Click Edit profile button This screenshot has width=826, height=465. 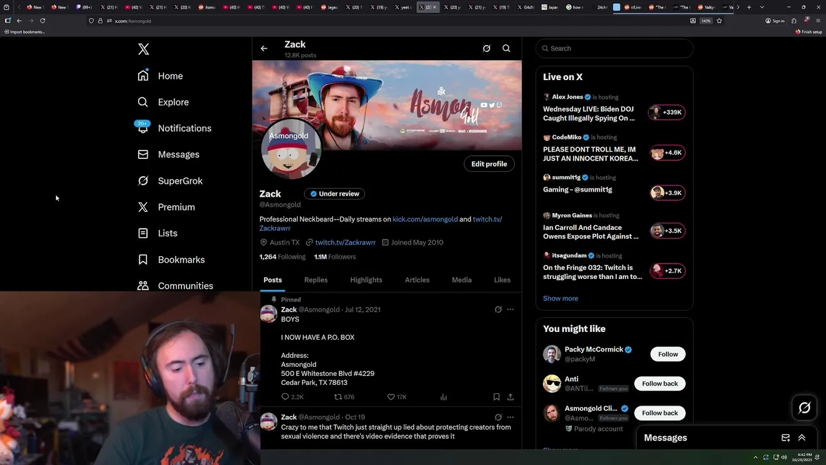tap(489, 164)
